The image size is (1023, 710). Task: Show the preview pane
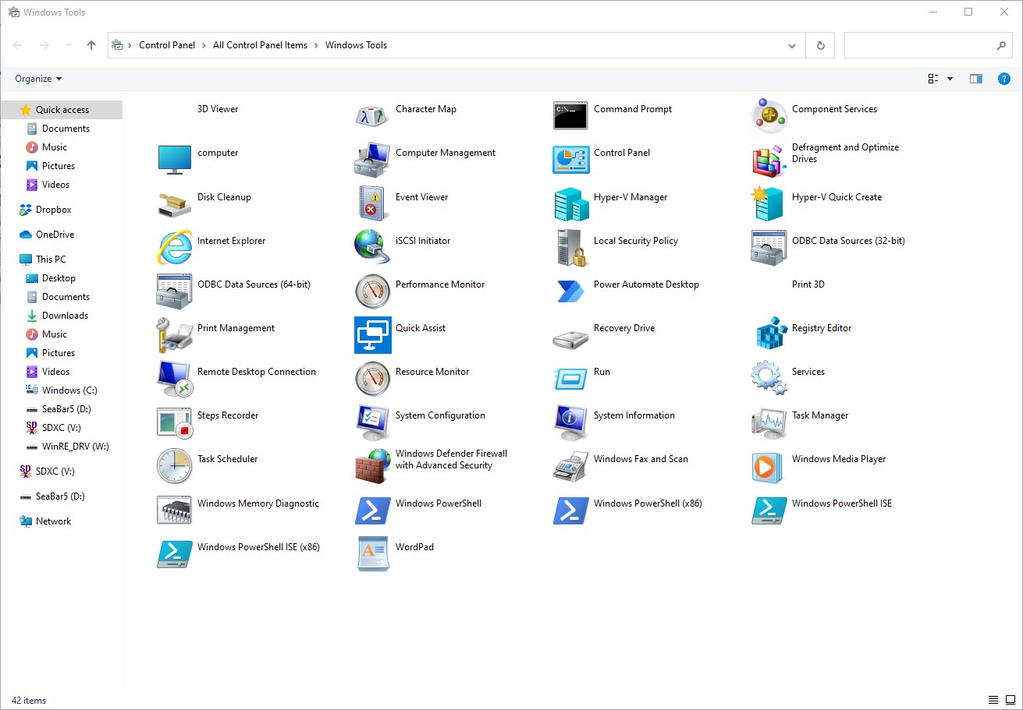(x=975, y=78)
